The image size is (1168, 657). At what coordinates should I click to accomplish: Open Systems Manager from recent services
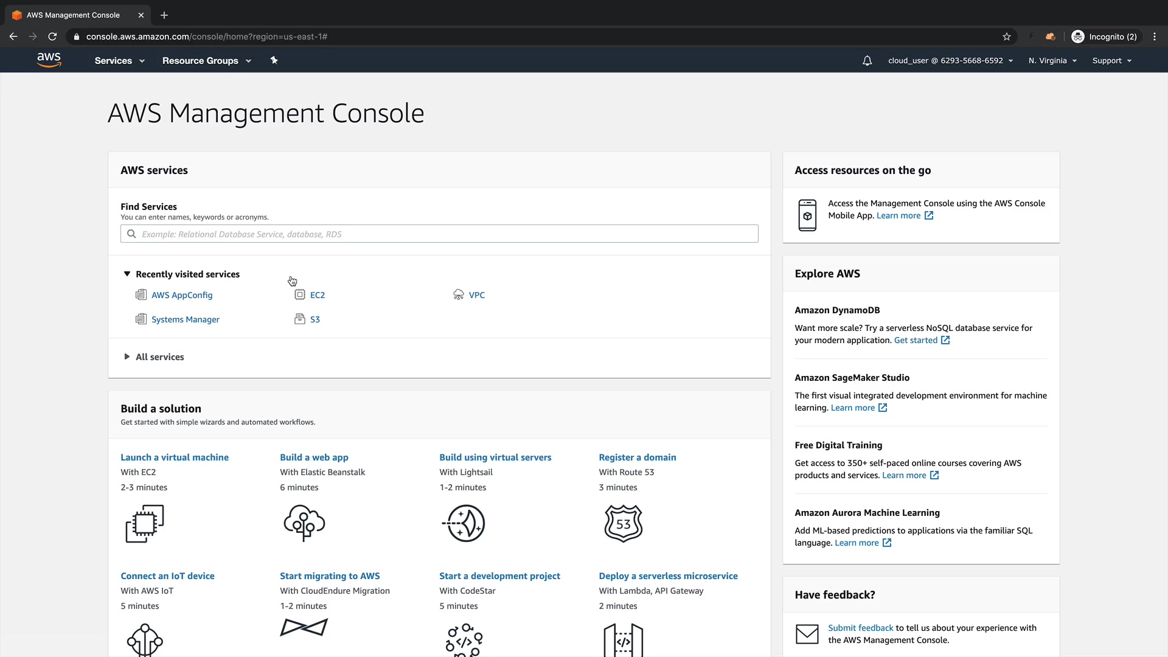pyautogui.click(x=185, y=319)
